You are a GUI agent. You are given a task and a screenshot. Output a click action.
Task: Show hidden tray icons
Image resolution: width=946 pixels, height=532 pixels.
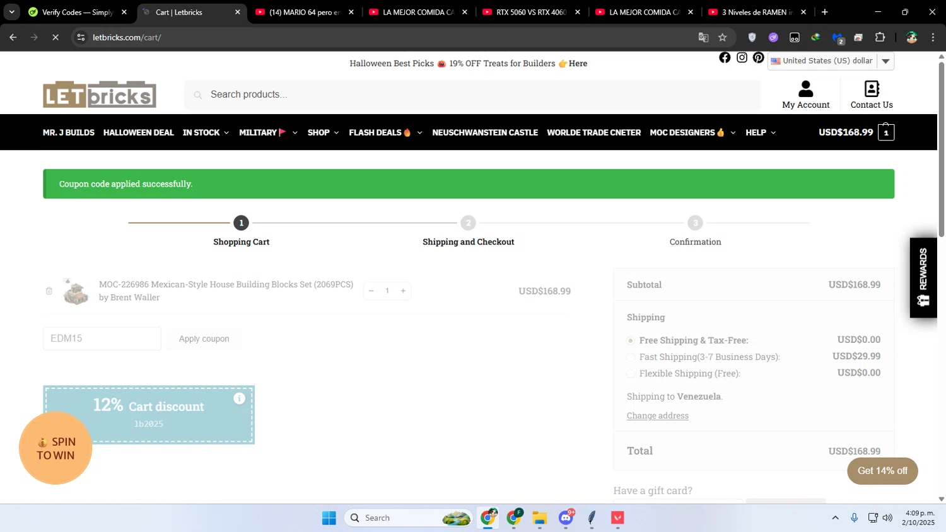pyautogui.click(x=836, y=518)
